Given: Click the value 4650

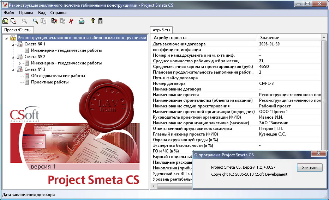Looking at the screenshot, I should (x=264, y=67).
